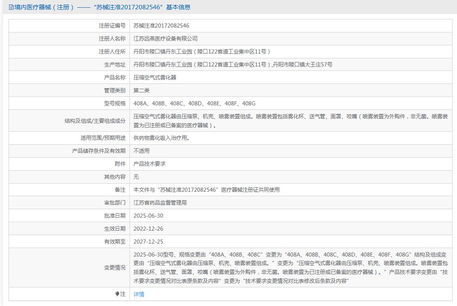Click the 结构及组成 description text

[291, 121]
